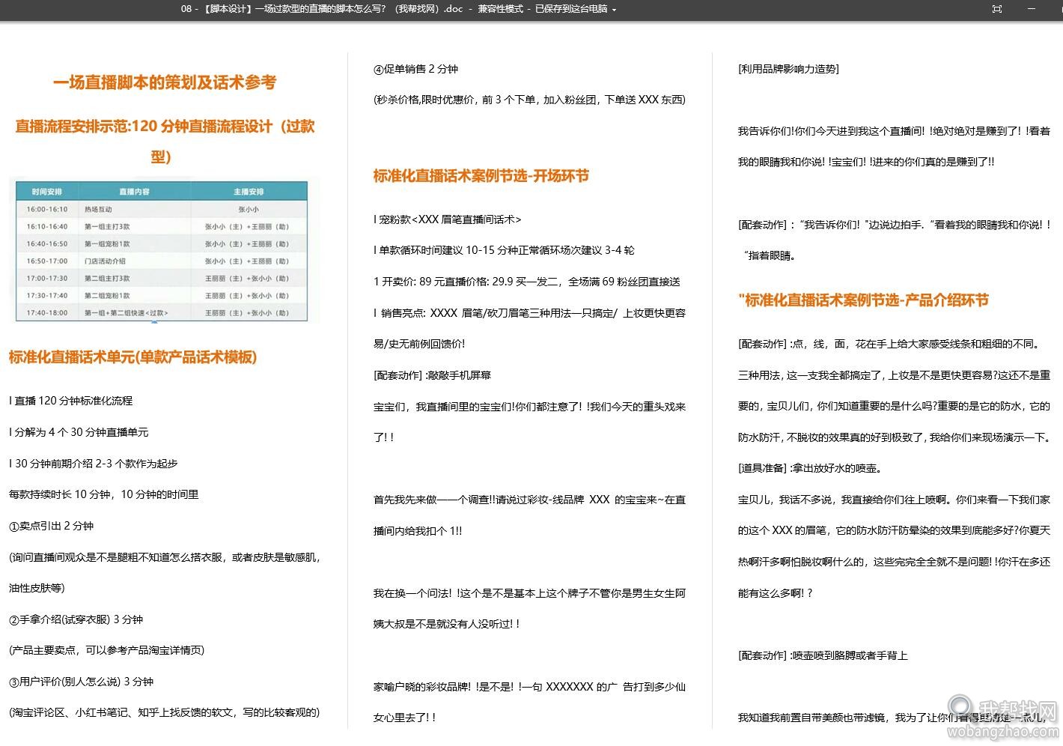The height and width of the screenshot is (746, 1063).
Task: Click line starting 单款循环时间建议10-15分钟
Action: click(504, 250)
